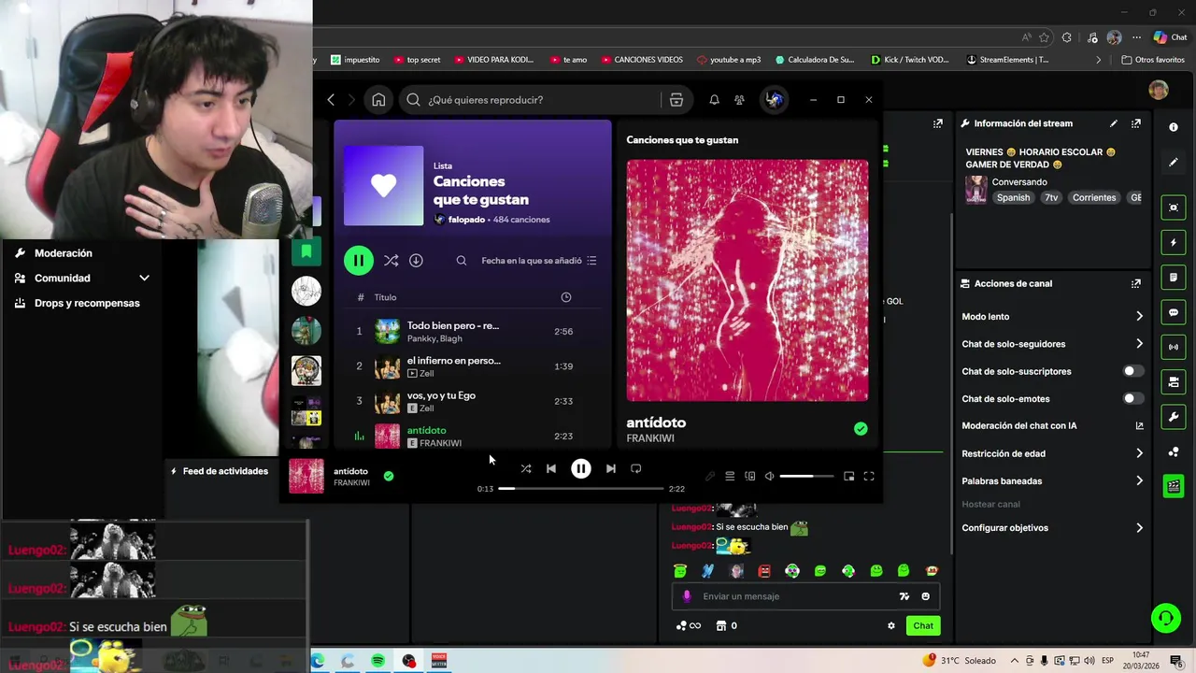
Task: Open Spotify home
Action: tap(378, 100)
